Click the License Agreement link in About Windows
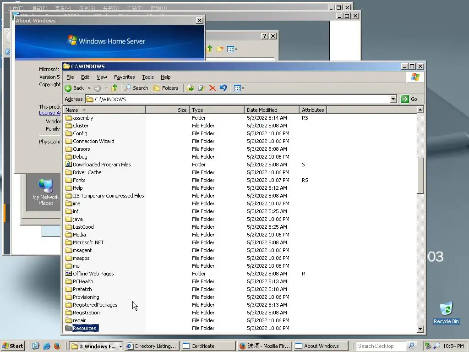 coord(49,113)
